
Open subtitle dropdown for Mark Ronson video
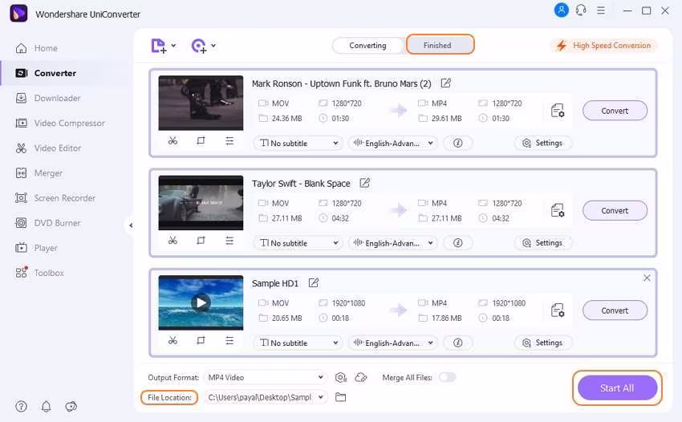298,143
